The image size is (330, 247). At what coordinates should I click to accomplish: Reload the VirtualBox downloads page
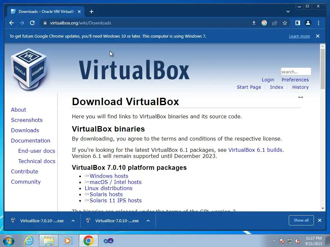[32, 23]
